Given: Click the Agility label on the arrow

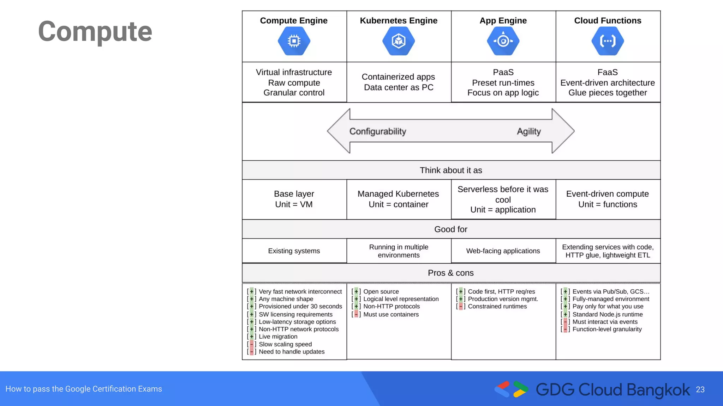Looking at the screenshot, I should click(528, 131).
